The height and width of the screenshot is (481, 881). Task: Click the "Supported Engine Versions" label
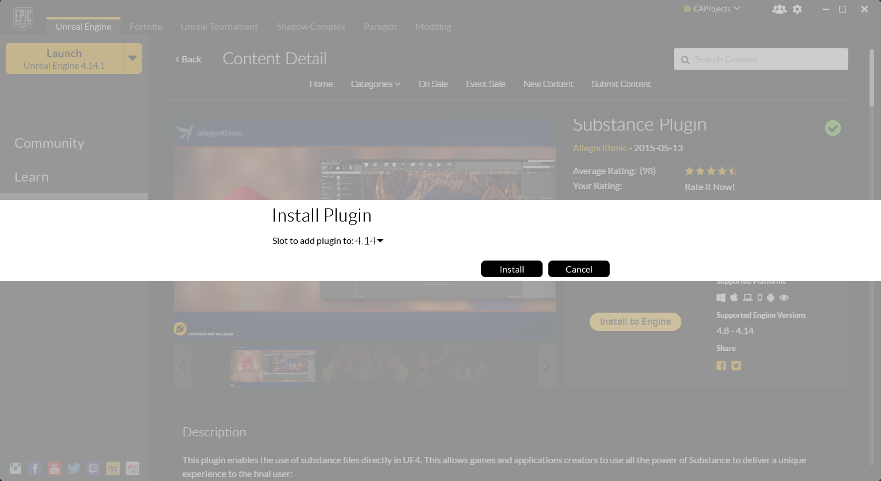click(761, 315)
